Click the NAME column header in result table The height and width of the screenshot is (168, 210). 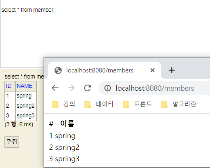[x=26, y=86]
